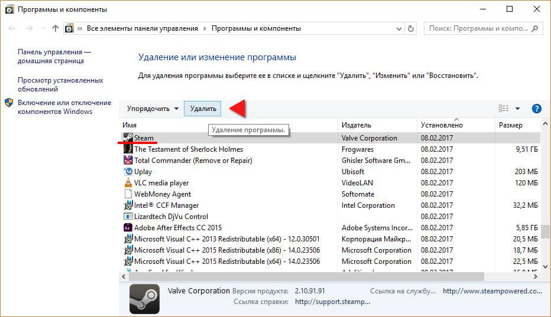Open Панель управления домашняя страница link
Viewport: 551px width, 317px height.
pyautogui.click(x=54, y=56)
